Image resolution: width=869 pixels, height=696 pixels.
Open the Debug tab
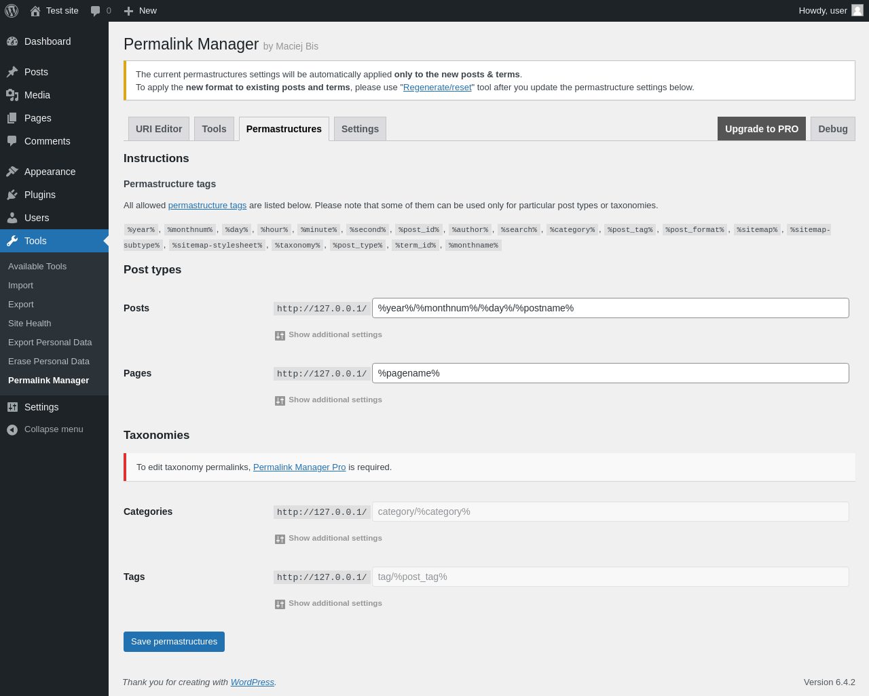click(x=832, y=129)
